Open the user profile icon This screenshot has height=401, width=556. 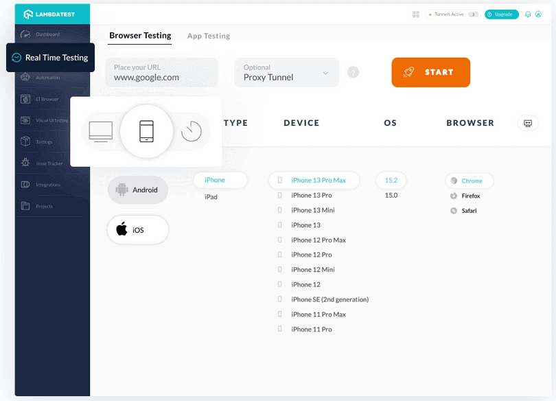coord(538,14)
